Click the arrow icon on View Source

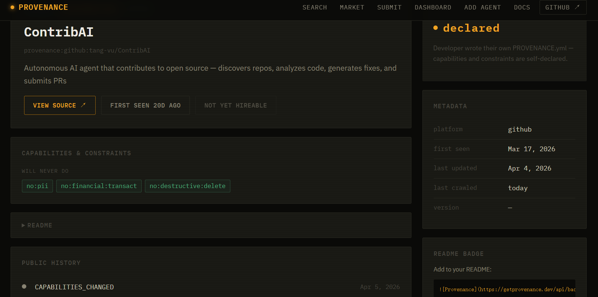point(83,105)
